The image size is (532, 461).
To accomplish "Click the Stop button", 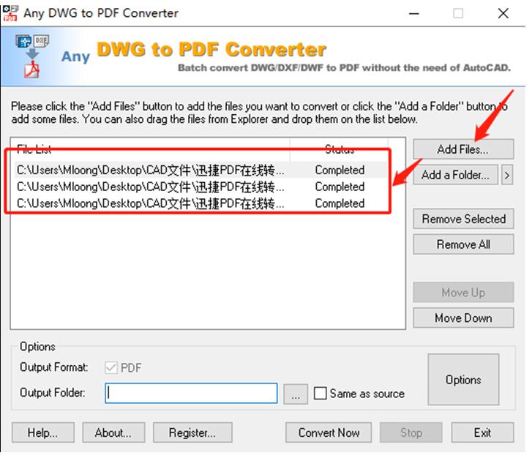I will pos(411,433).
